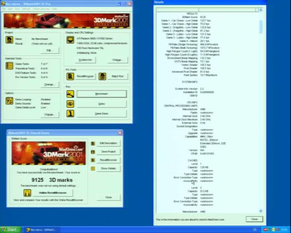291x233 pixels.
Task: Click the 3DMark2001 title bar application icon
Action: [x=3, y=3]
